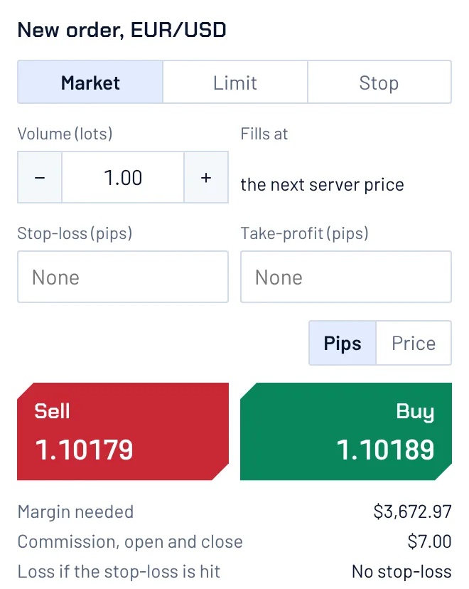Click the 'Take-profit (pips)' label

point(304,233)
